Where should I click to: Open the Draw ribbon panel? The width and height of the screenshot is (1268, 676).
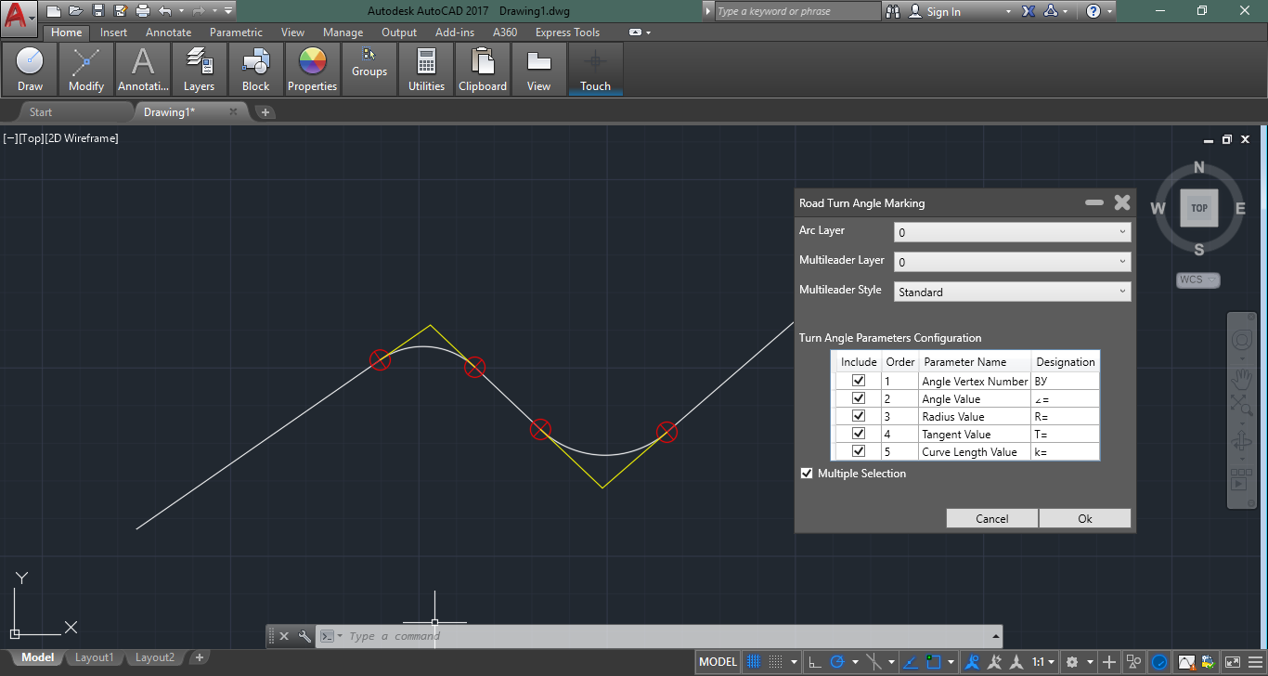pos(30,69)
